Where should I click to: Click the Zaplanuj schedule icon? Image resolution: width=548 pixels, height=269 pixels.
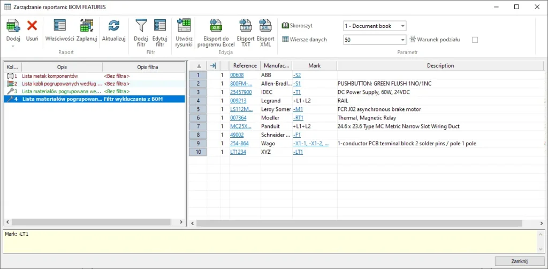click(x=86, y=26)
